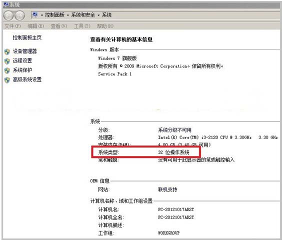Open the 编辑(E) menu

coord(36,26)
